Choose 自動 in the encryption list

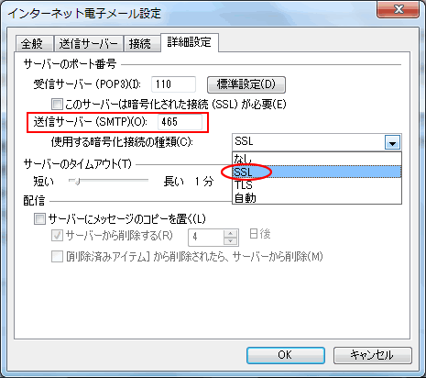click(317, 198)
